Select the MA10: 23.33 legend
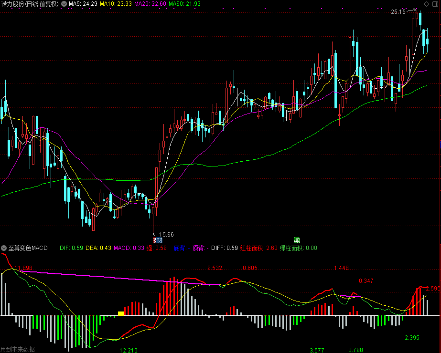Screen dimensions: 441x353 [x=116, y=4]
